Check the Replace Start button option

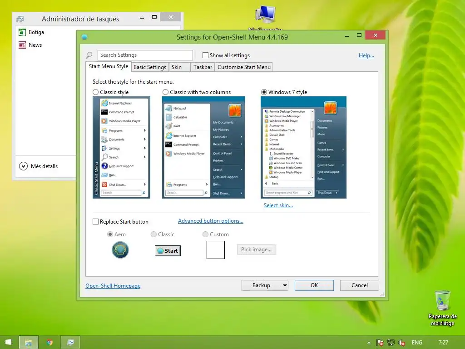tap(95, 222)
